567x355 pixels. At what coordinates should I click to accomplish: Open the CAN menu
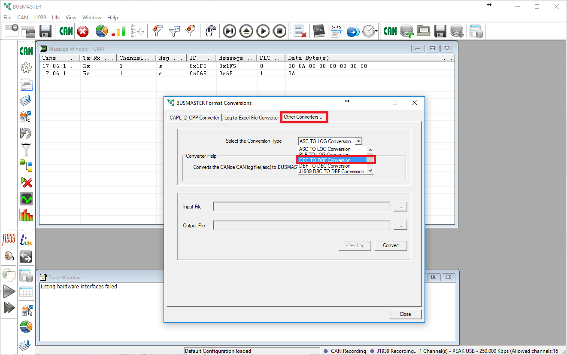22,18
